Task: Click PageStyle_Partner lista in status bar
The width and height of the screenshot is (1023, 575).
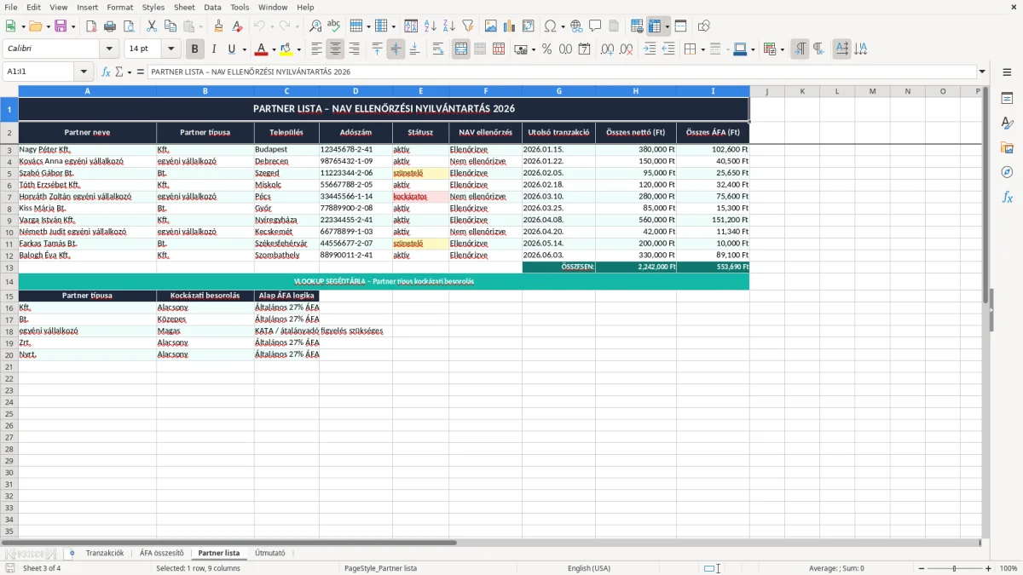Action: tap(381, 568)
